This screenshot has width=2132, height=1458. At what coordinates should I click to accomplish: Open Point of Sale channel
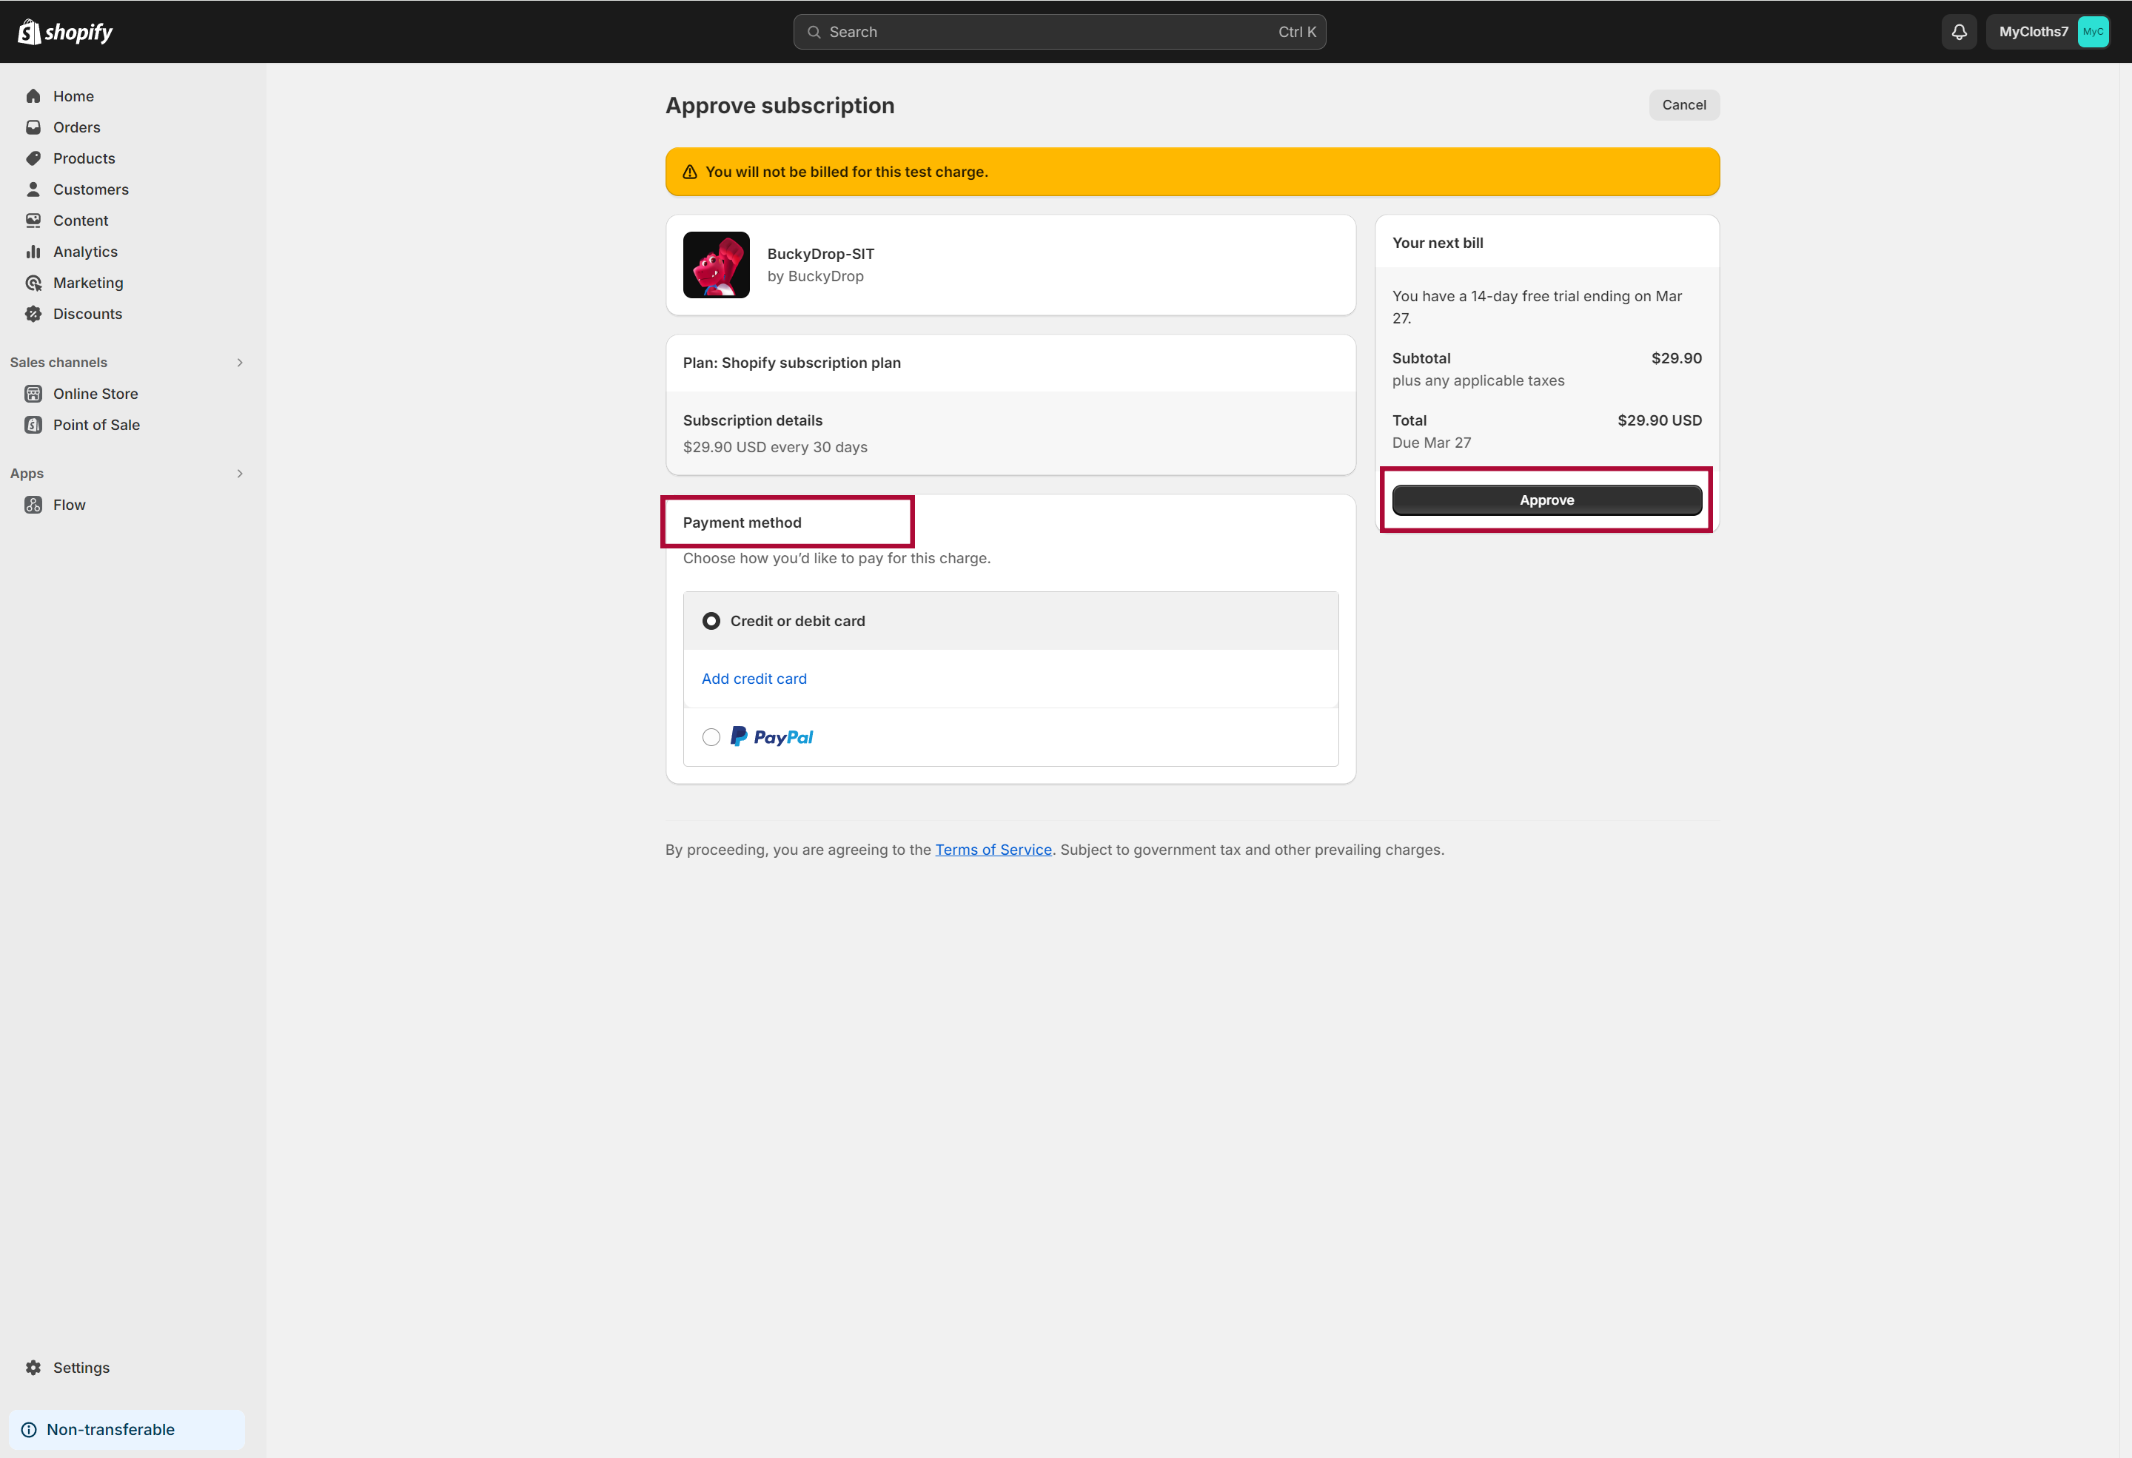click(x=97, y=424)
